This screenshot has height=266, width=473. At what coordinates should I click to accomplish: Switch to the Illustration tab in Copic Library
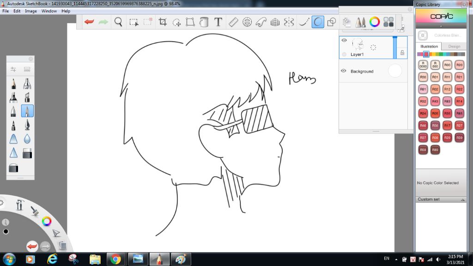click(x=429, y=47)
